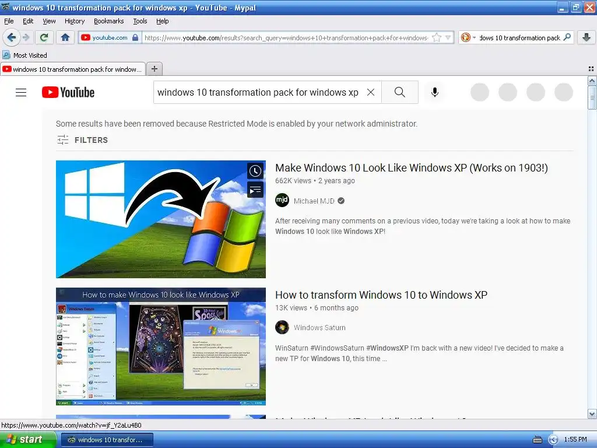This screenshot has height=448, width=597.
Task: Click the Restricted Mode notice text
Action: click(237, 124)
